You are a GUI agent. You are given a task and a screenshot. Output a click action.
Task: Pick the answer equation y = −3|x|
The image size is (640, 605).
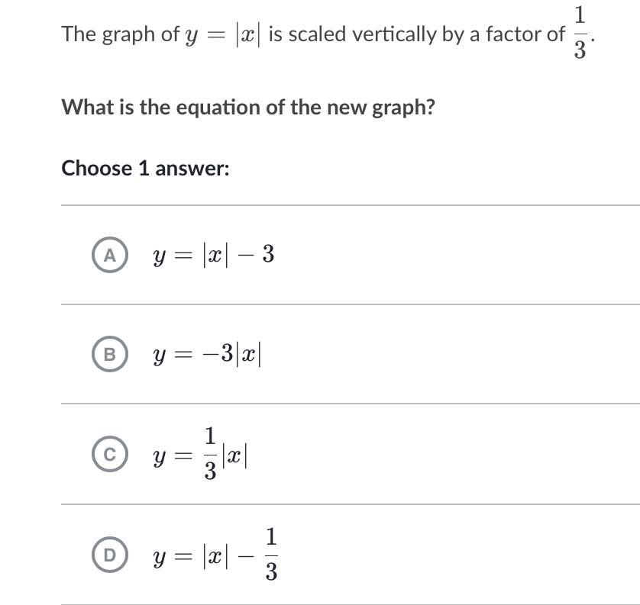pos(207,355)
